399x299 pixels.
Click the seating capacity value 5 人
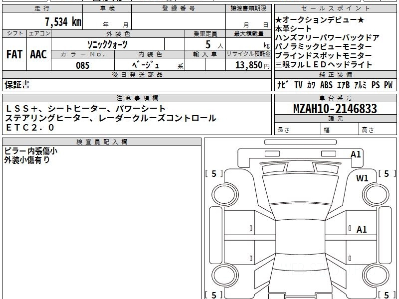coord(214,44)
